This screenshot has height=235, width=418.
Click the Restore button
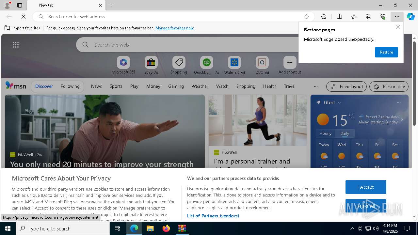point(386,52)
